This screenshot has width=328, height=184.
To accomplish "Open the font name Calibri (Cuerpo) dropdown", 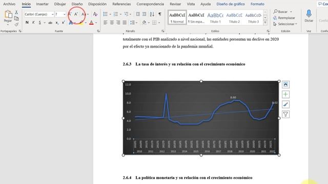I will (52, 14).
